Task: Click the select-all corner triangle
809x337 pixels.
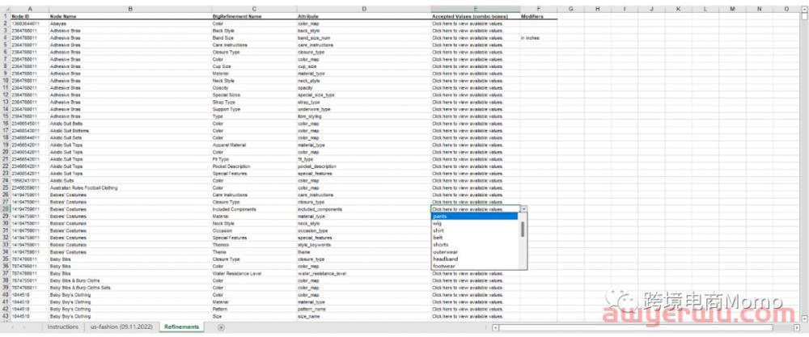Action: 4,9
